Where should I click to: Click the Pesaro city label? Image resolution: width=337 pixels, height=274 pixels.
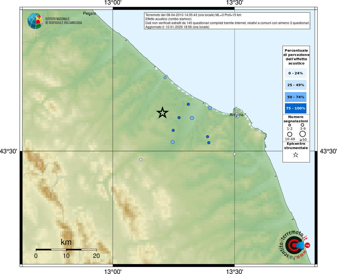(89, 13)
